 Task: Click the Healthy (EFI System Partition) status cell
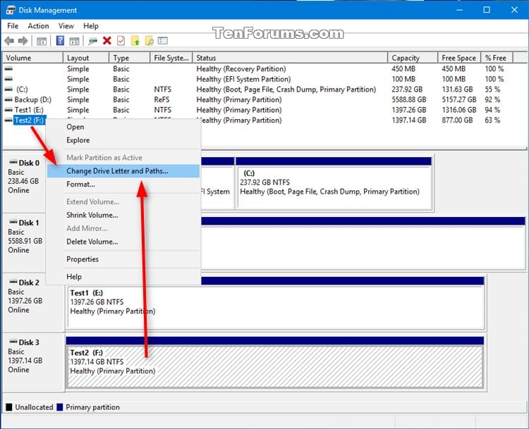pyautogui.click(x=243, y=79)
